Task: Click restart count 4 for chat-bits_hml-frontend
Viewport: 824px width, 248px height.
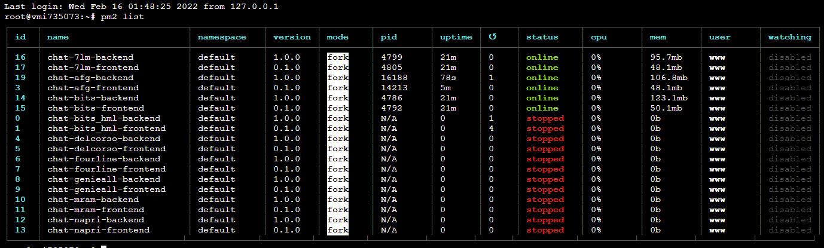Action: 491,128
